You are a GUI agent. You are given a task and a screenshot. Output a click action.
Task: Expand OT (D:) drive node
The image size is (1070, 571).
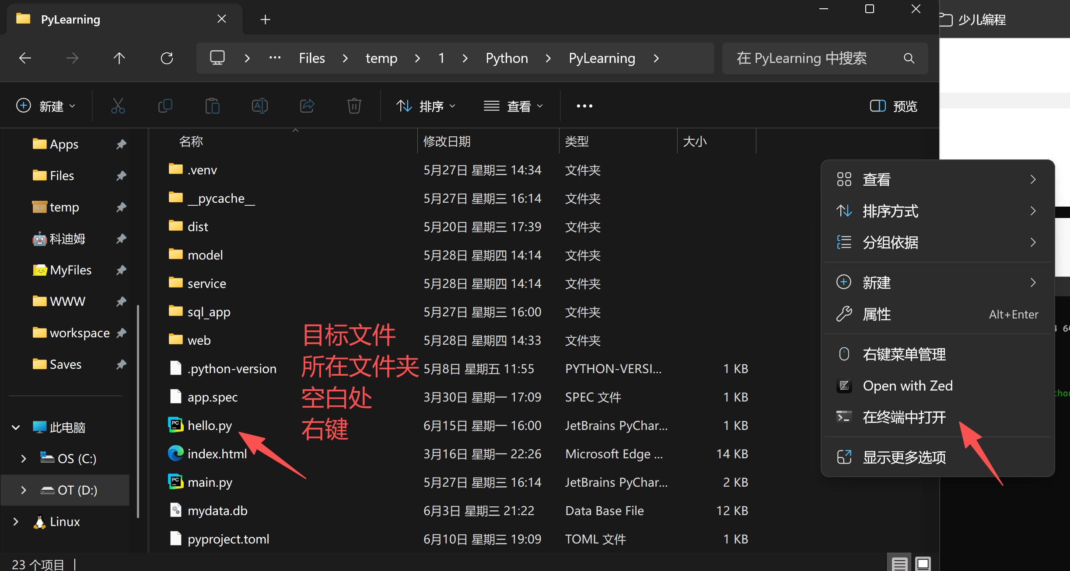[24, 490]
